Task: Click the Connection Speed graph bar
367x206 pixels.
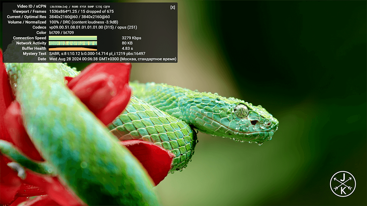Action: click(x=73, y=38)
